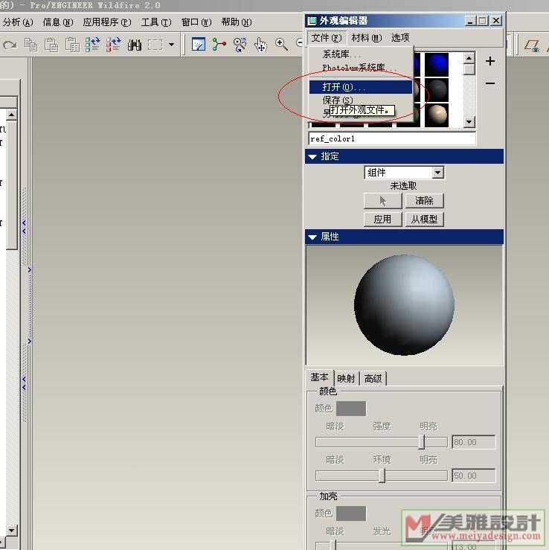Select 打开(O)... menu entry

(x=360, y=87)
